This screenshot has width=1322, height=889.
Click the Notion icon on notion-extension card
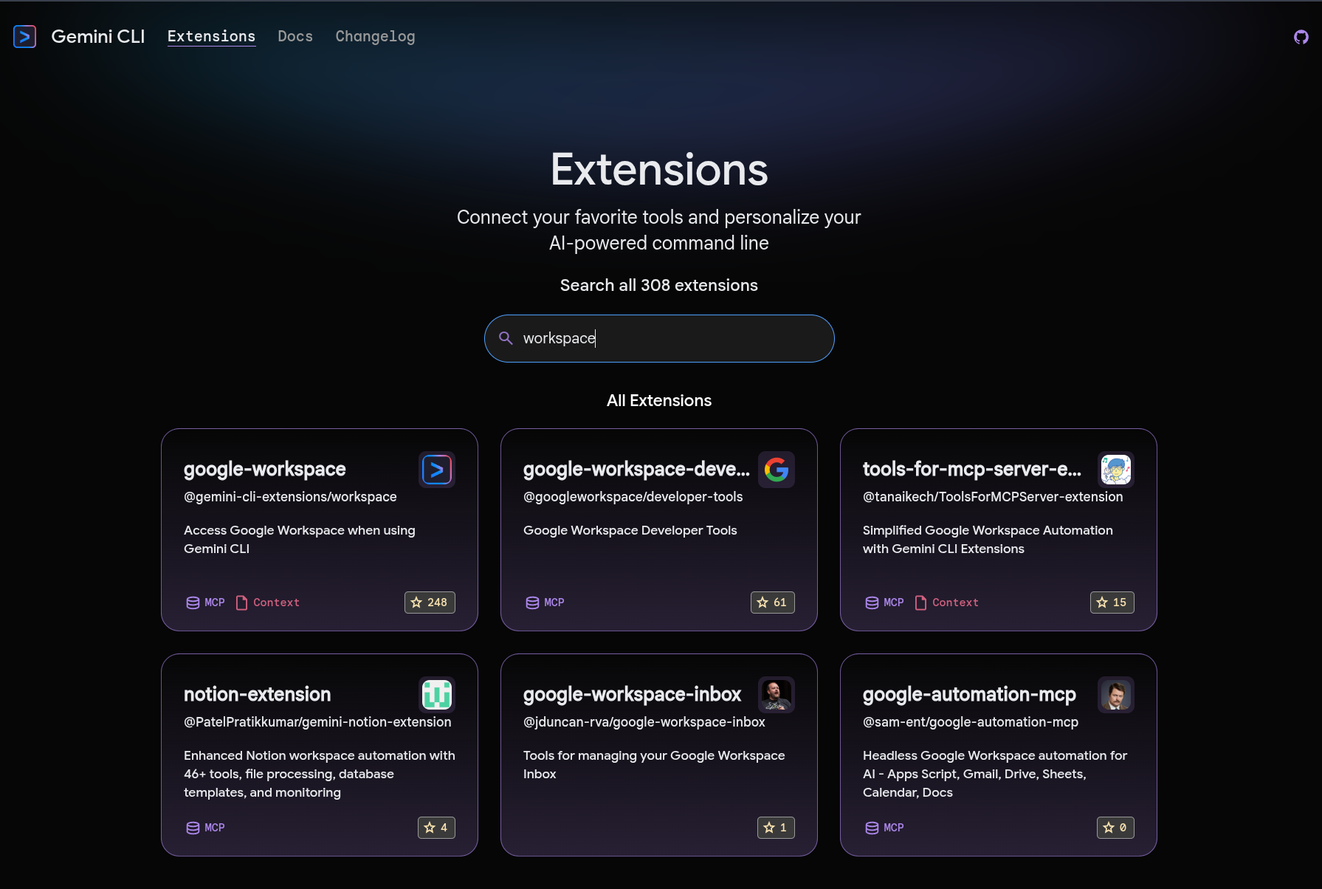[x=436, y=694]
